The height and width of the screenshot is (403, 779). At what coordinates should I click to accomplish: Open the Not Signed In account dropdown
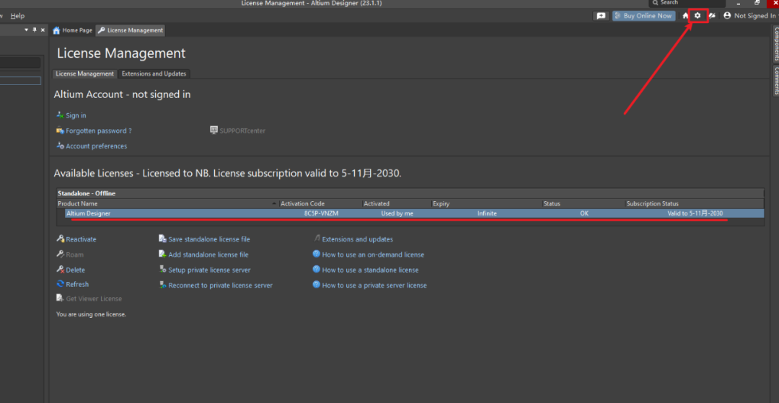[749, 16]
